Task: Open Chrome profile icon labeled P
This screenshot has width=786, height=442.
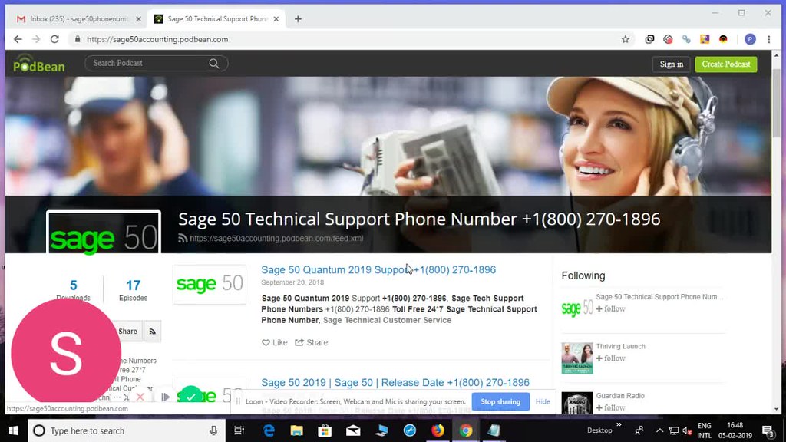Action: coord(749,38)
